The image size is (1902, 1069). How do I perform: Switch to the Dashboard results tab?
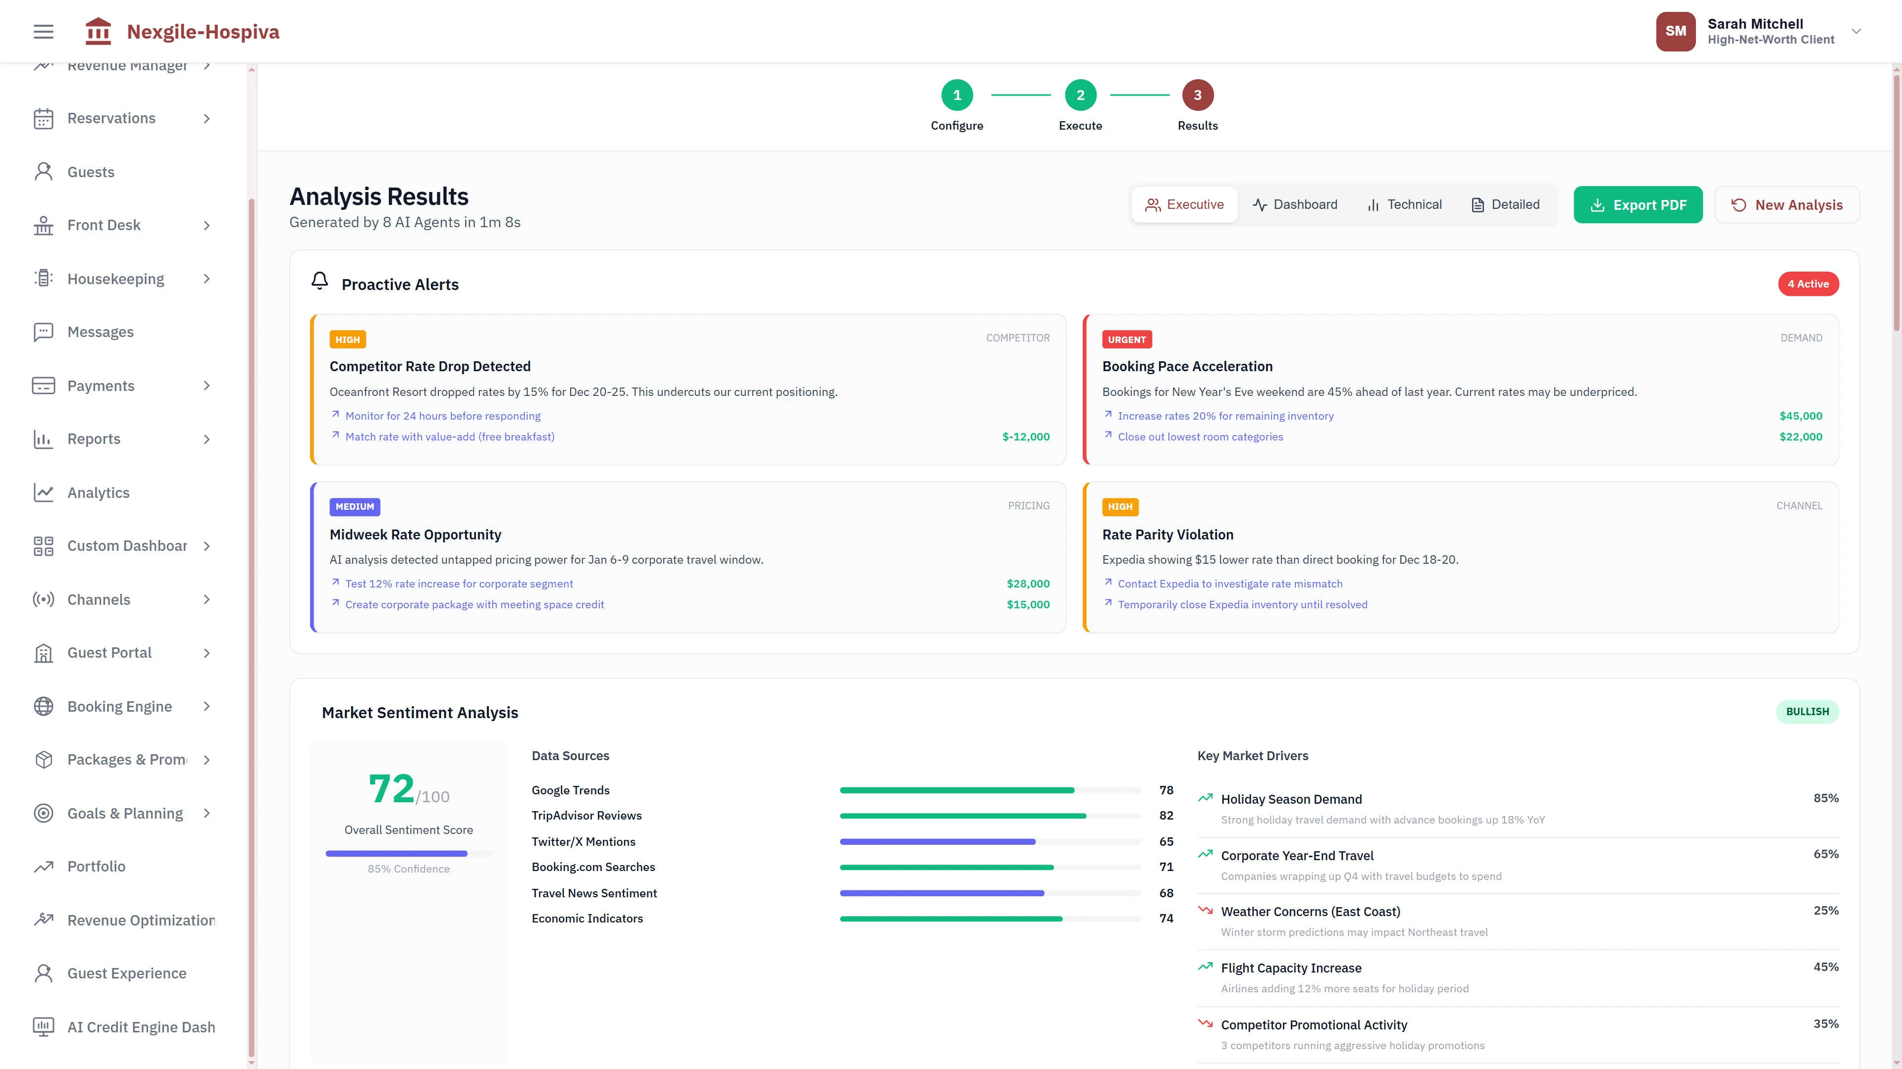[1295, 204]
